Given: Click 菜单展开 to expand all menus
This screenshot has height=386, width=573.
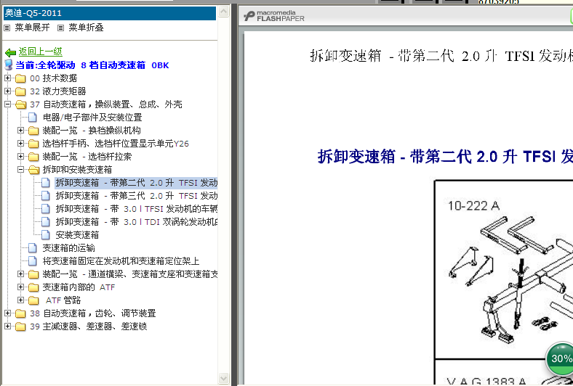Looking at the screenshot, I should point(32,28).
